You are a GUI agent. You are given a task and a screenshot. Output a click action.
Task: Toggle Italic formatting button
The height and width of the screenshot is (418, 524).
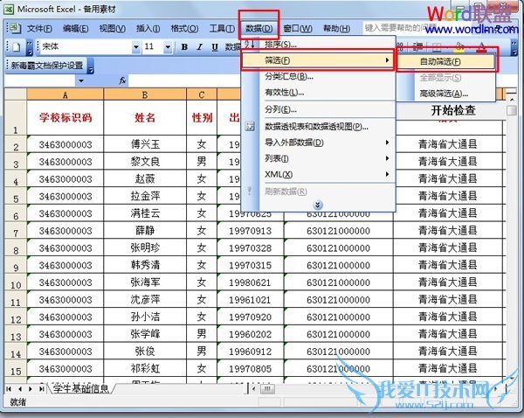pos(199,47)
